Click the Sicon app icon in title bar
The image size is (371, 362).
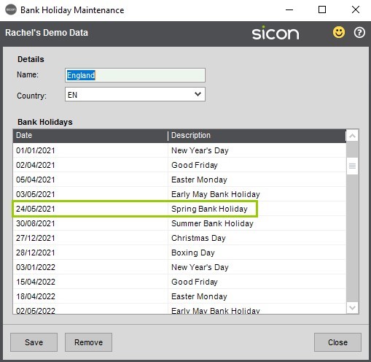point(11,9)
